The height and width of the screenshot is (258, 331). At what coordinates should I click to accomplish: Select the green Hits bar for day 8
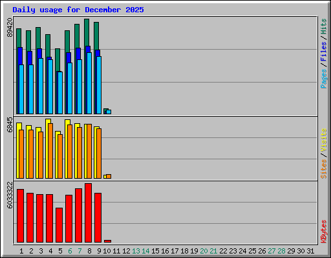87,32
